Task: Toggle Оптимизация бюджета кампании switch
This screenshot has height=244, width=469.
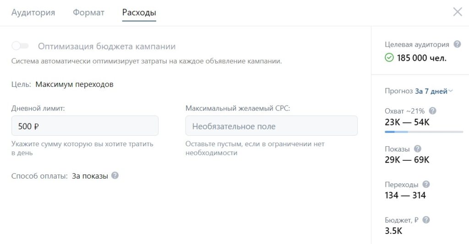Action: (x=21, y=46)
